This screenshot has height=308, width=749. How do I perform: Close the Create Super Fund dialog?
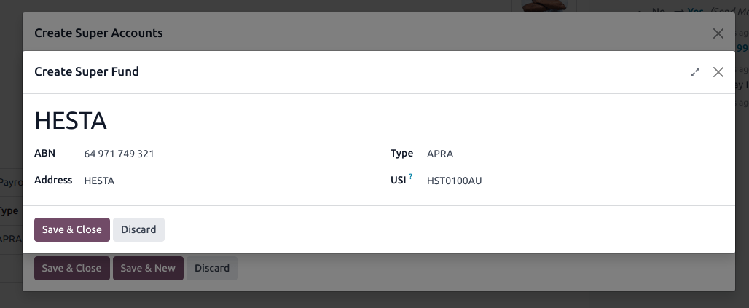[718, 72]
